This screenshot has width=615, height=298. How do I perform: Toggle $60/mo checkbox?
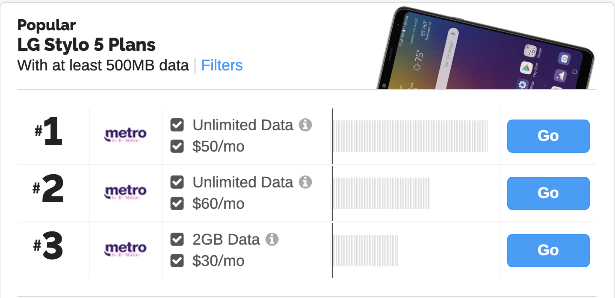tap(177, 204)
